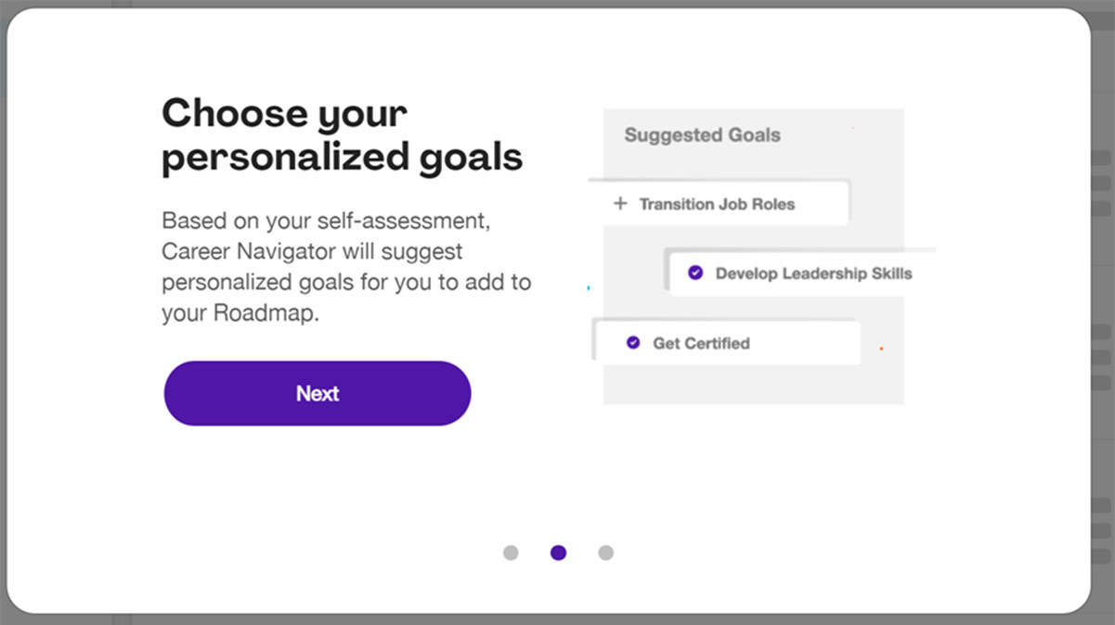This screenshot has width=1115, height=625.
Task: Click the empty grey area below Get Certified
Action: 752,384
